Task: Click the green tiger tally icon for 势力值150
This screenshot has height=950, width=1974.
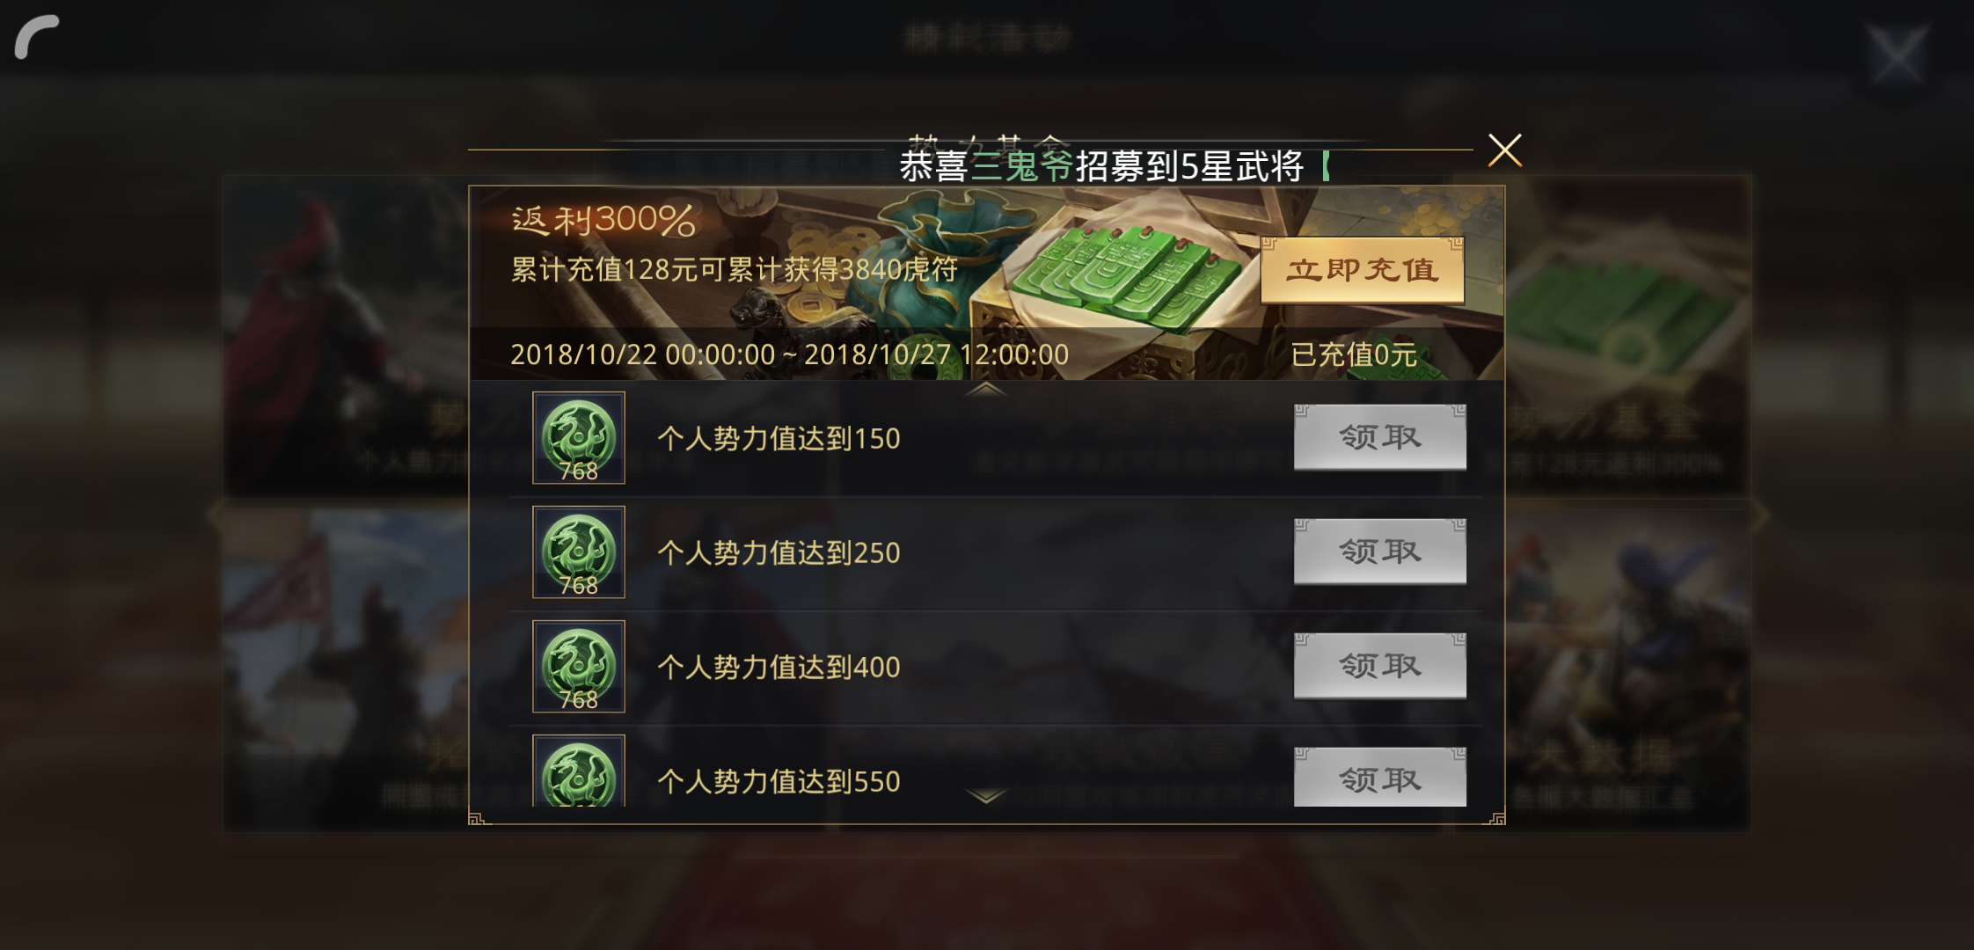Action: pos(579,437)
